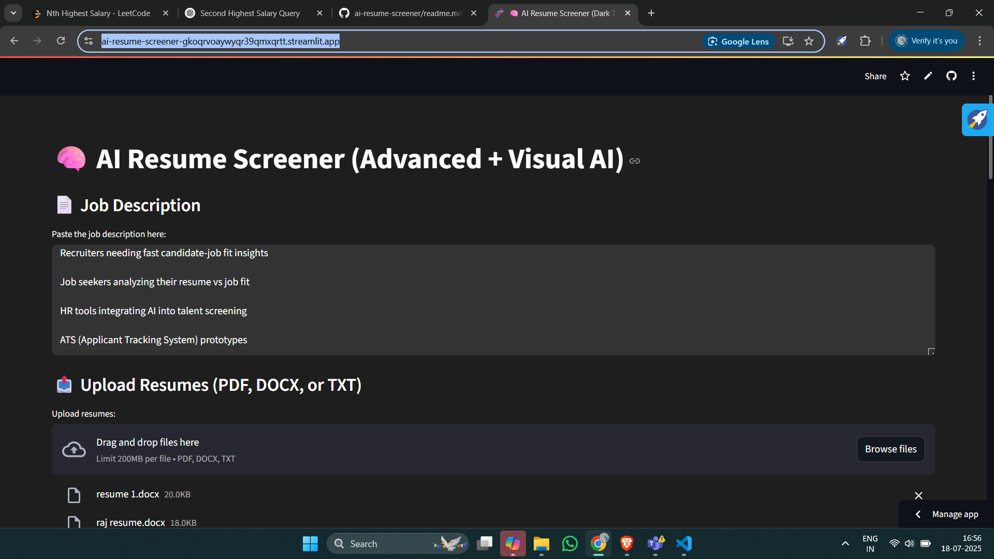Expand the Manage app chevron panel

(x=918, y=514)
